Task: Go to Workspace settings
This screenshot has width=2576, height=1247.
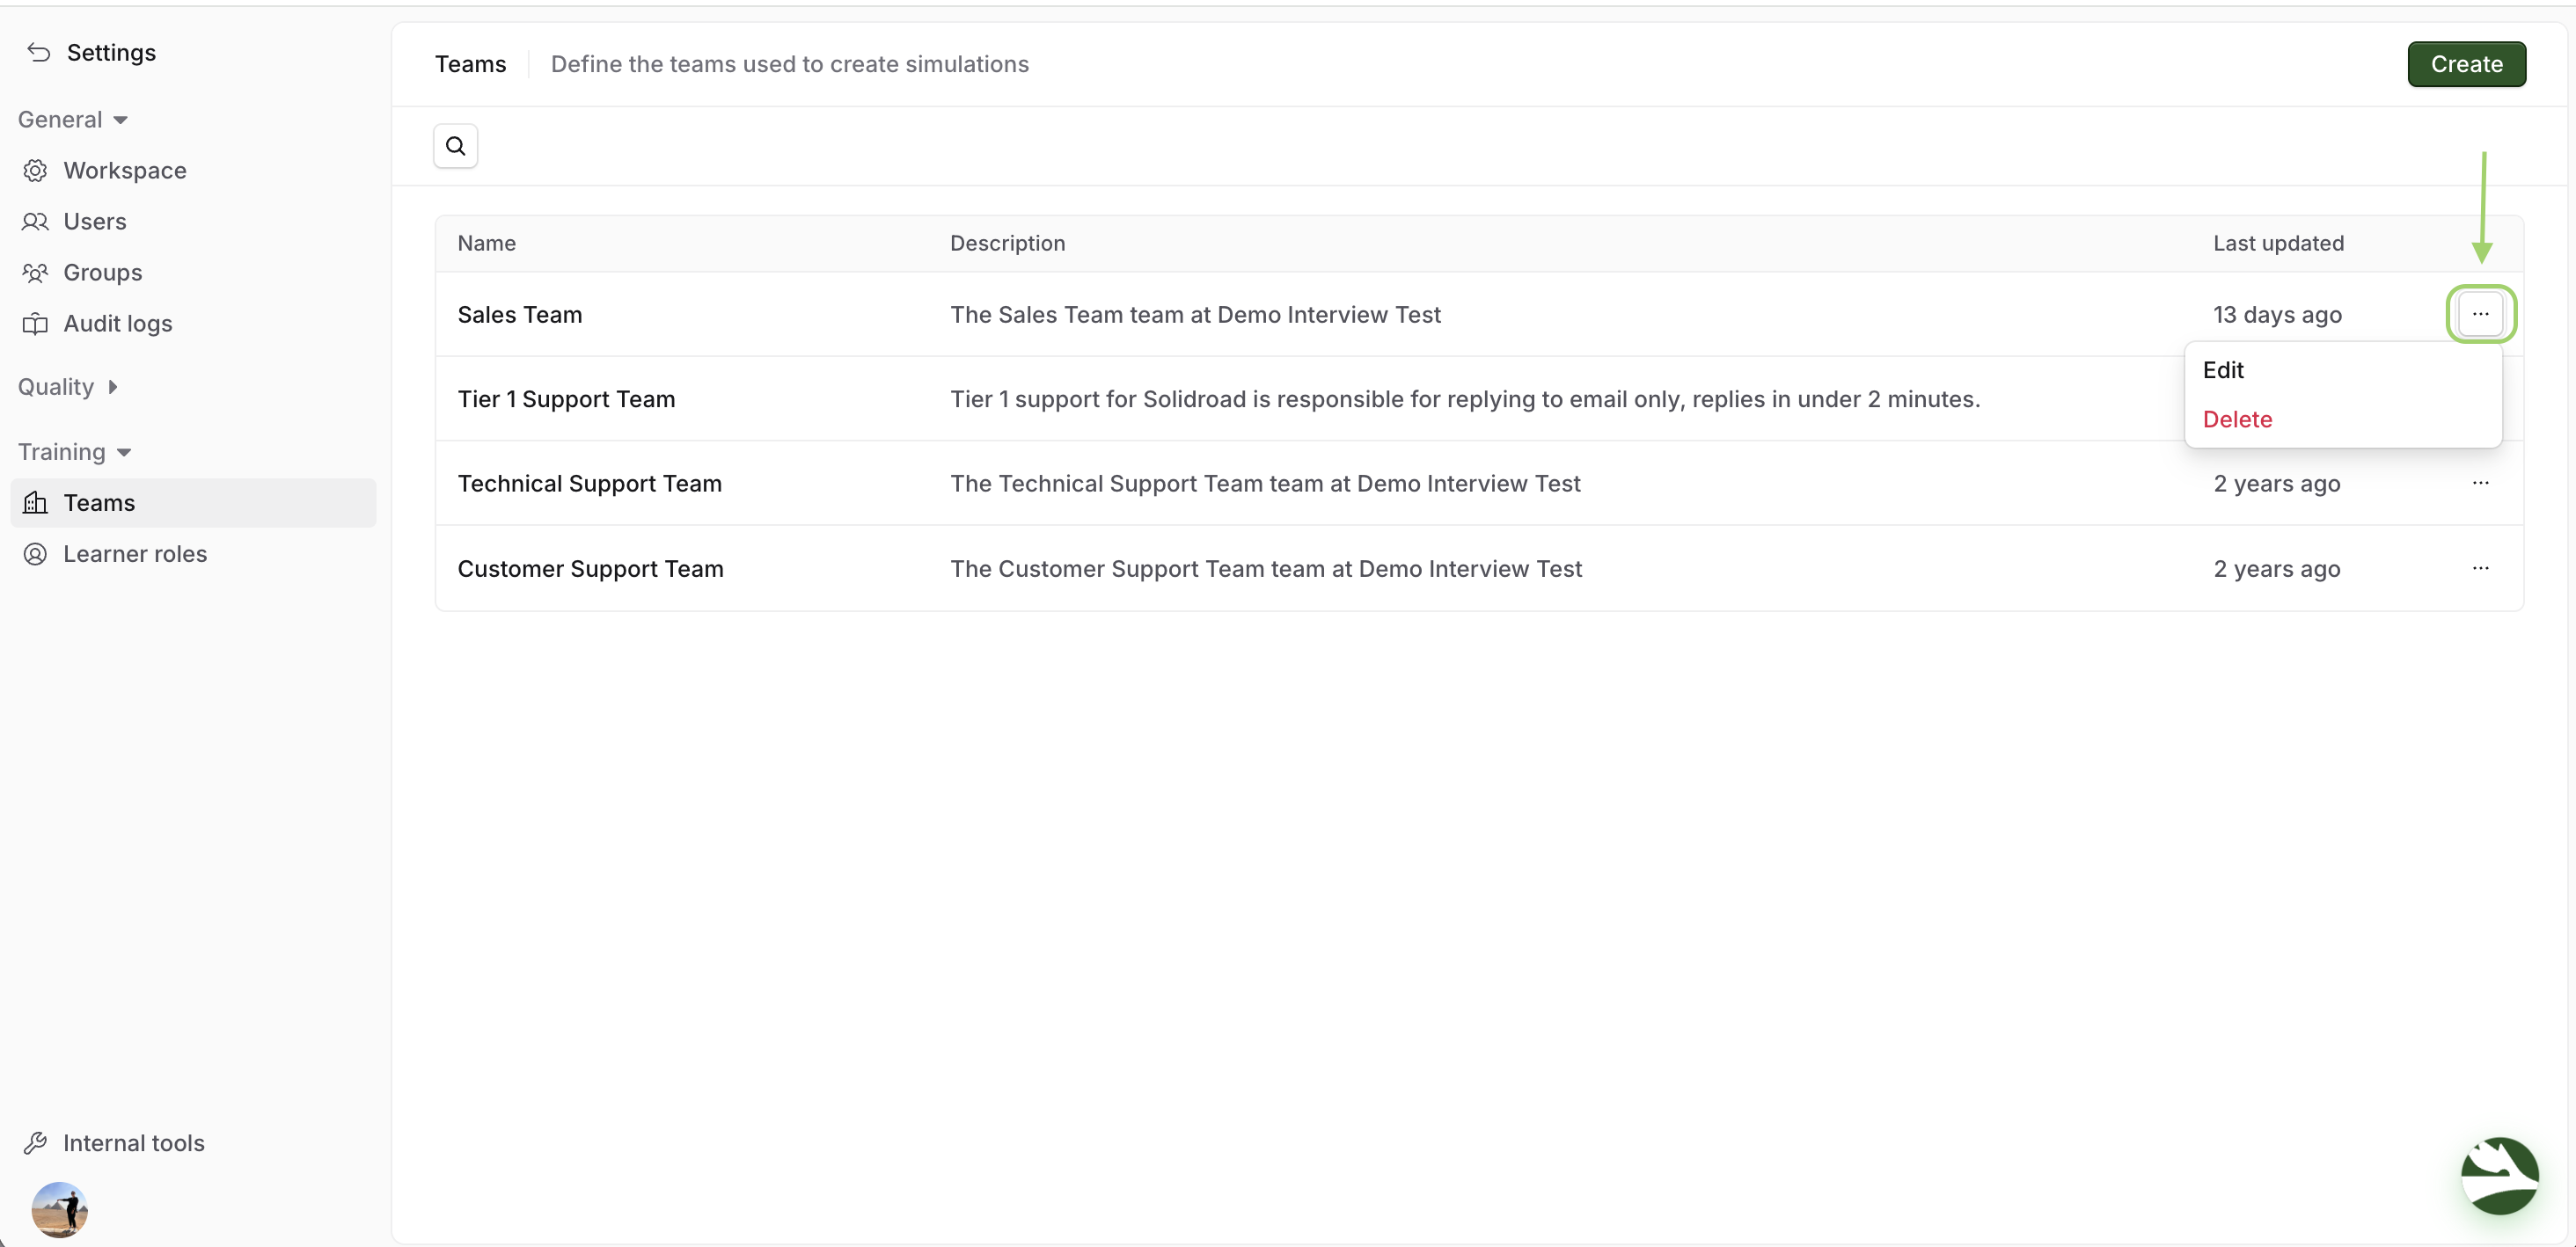Action: click(x=193, y=170)
